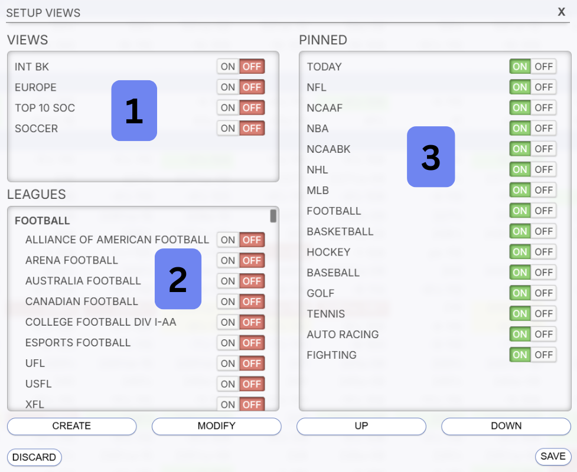Turn ON the Canadian Football league
Viewport: 577px width, 472px height.
coord(228,302)
